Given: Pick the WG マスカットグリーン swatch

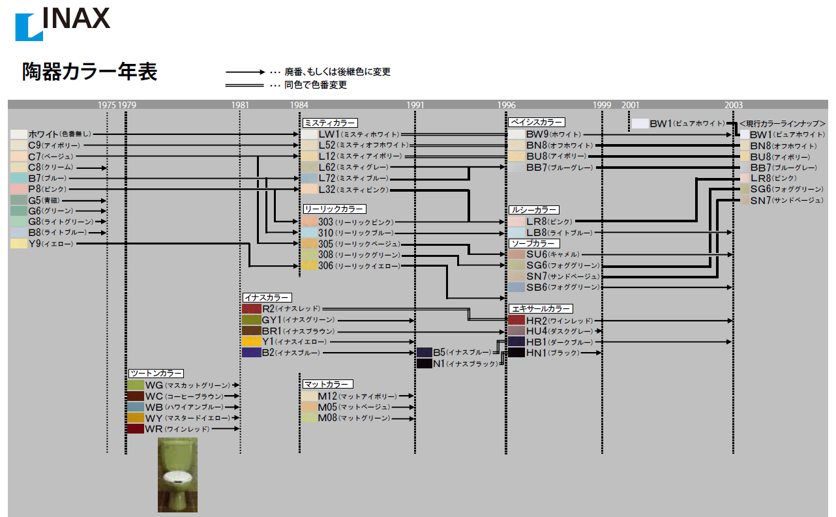Looking at the screenshot, I should (136, 385).
